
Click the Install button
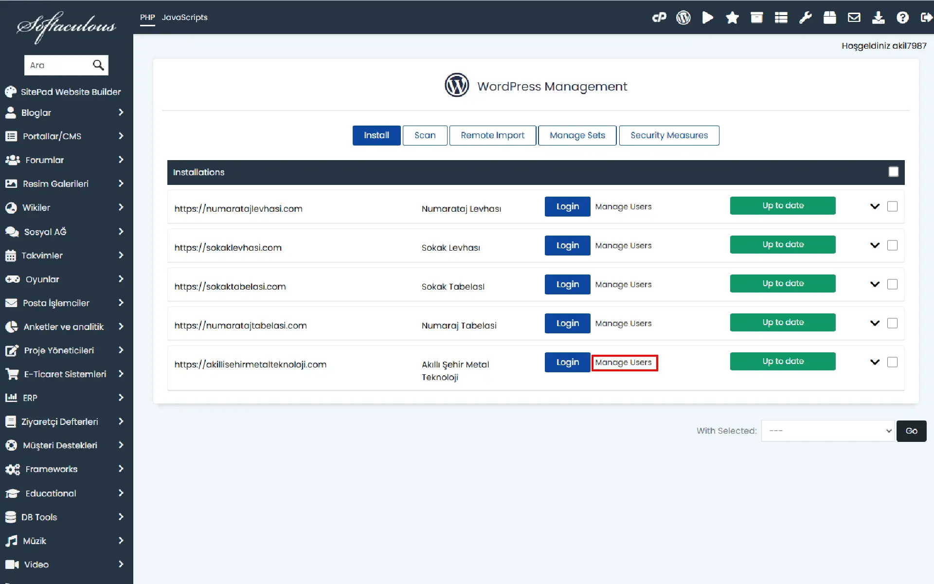377,135
